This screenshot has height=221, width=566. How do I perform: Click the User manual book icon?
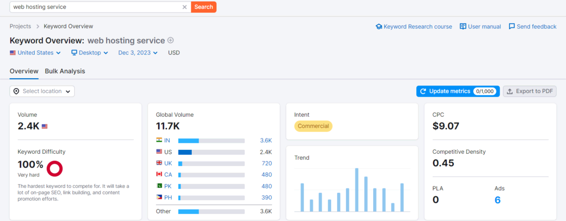tap(463, 26)
